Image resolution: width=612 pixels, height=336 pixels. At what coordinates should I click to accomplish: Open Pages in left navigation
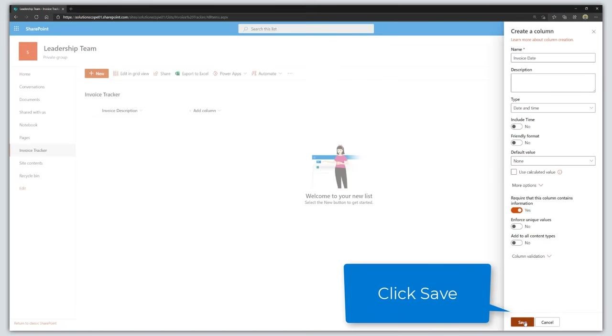(x=24, y=137)
